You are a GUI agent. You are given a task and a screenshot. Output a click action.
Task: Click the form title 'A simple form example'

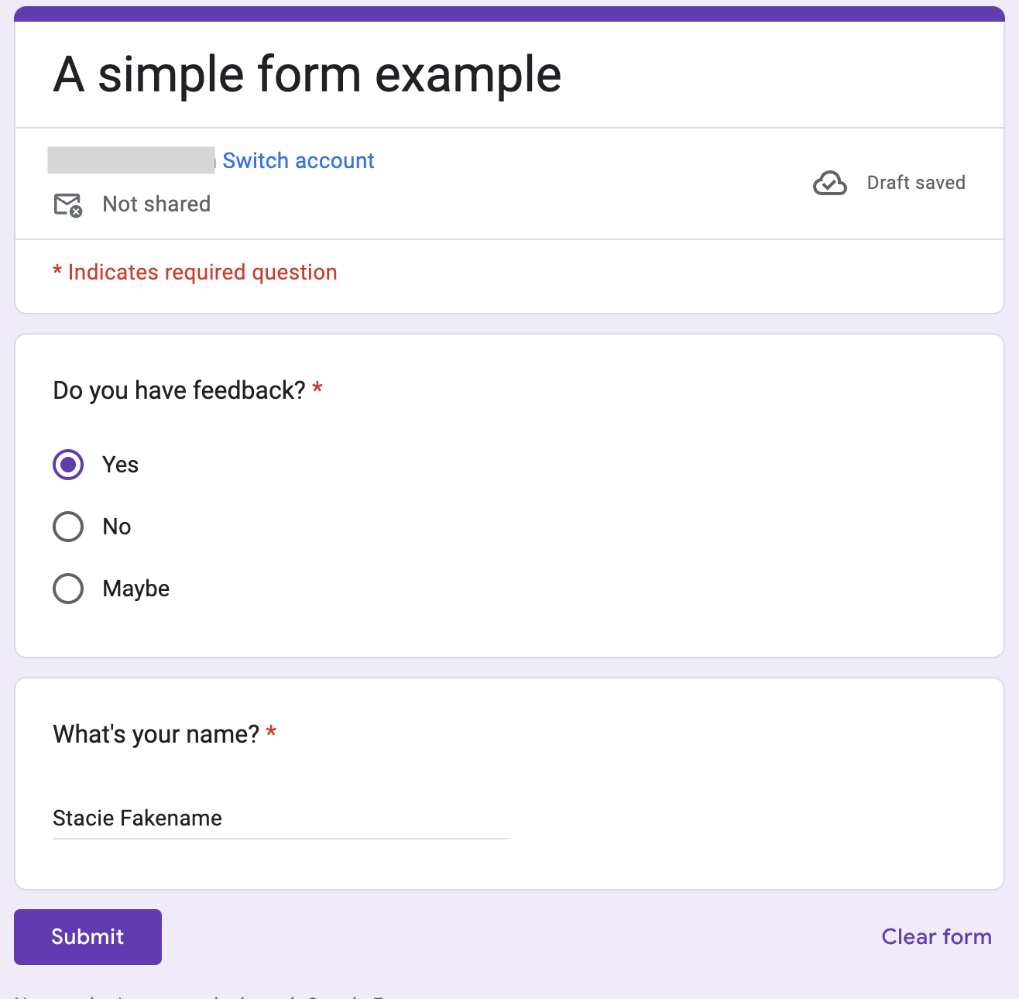point(307,75)
